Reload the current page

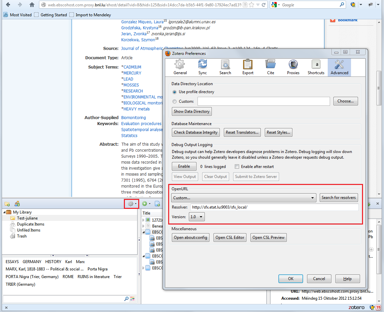pos(264,5)
